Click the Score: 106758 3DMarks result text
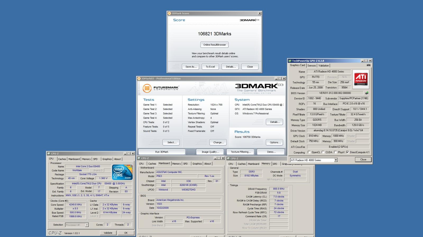The width and height of the screenshot is (423, 237). click(247, 137)
